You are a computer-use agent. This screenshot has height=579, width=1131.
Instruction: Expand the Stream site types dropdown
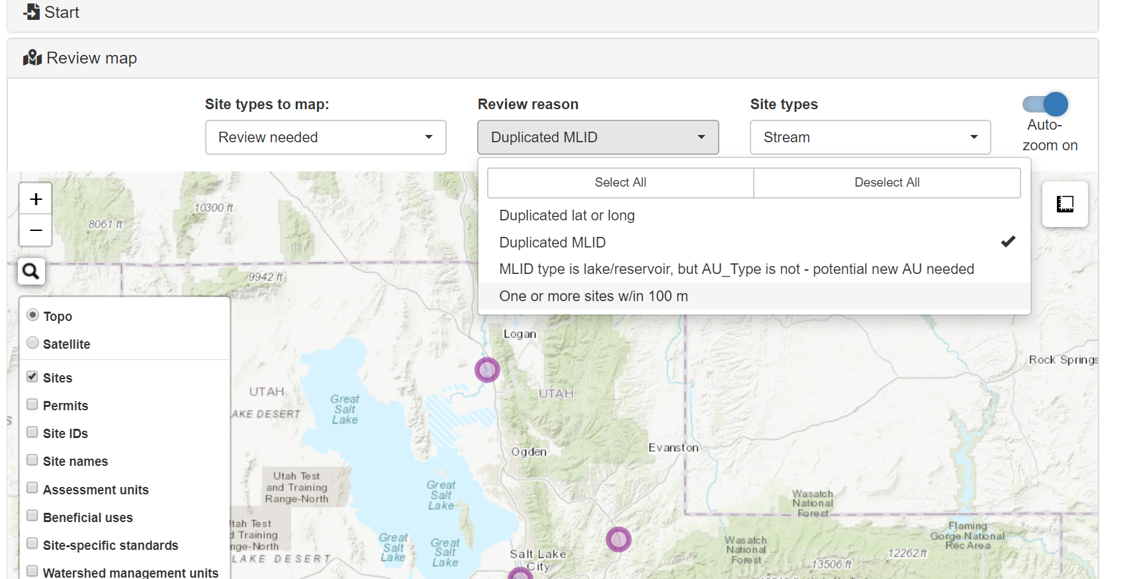coord(870,137)
